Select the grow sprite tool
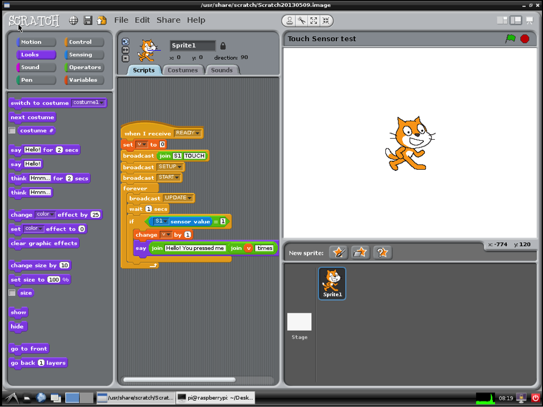Image resolution: width=543 pixels, height=407 pixels. [314, 21]
